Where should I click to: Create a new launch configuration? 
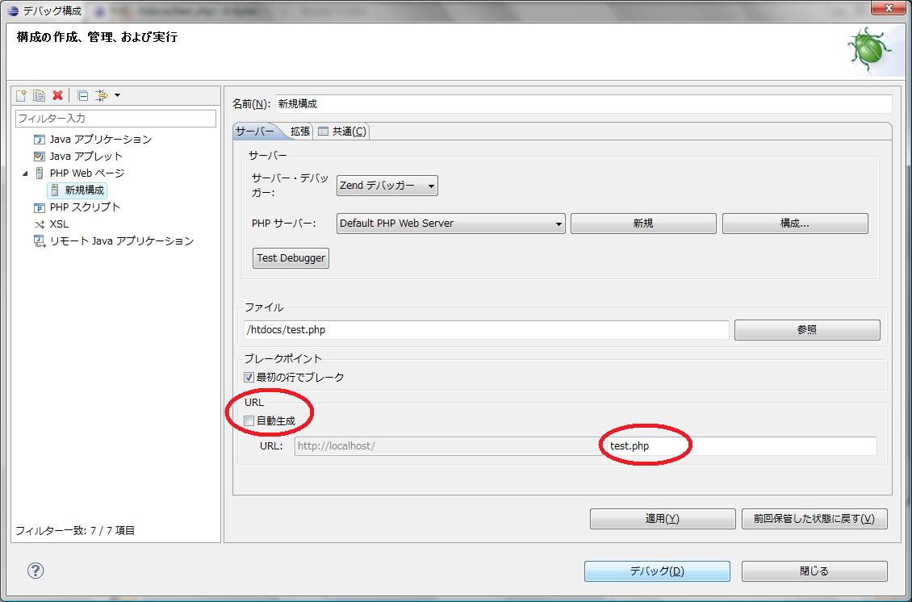tap(20, 95)
